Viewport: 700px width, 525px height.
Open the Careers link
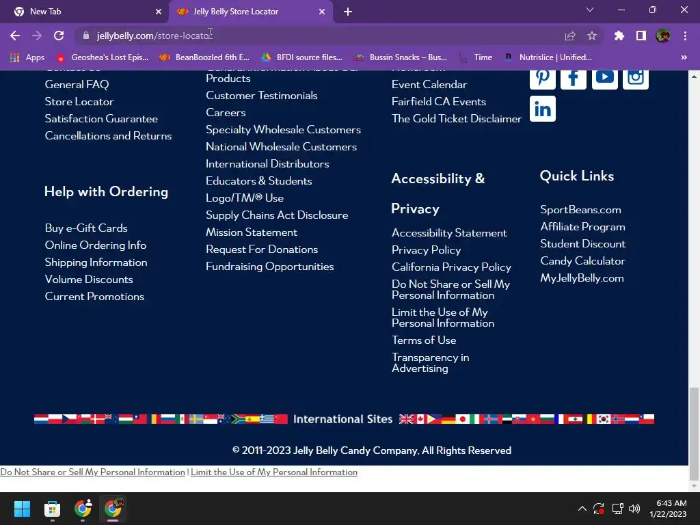point(226,113)
